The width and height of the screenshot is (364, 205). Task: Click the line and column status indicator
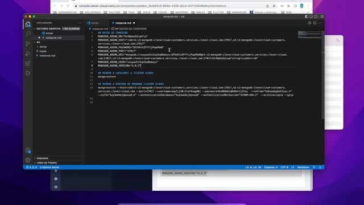(x=253, y=167)
